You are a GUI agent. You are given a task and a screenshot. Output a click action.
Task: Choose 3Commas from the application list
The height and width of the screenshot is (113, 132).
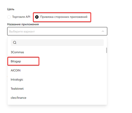click(x=57, y=52)
